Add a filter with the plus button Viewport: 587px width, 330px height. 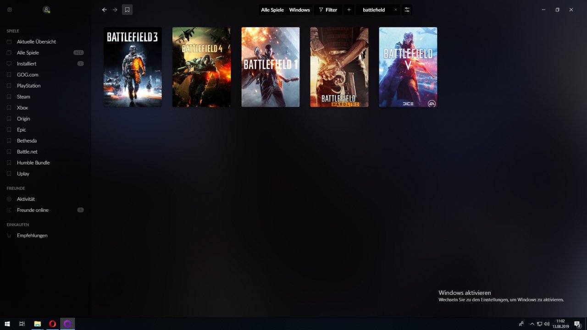pos(349,10)
